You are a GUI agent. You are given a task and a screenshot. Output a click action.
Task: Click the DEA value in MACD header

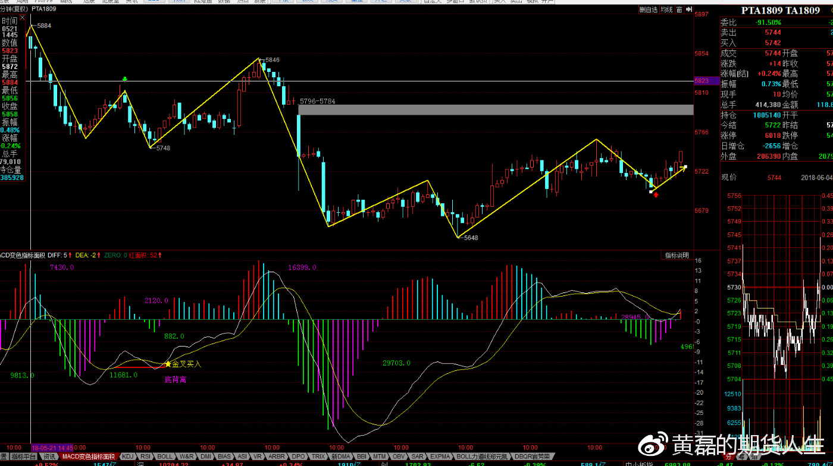point(88,255)
